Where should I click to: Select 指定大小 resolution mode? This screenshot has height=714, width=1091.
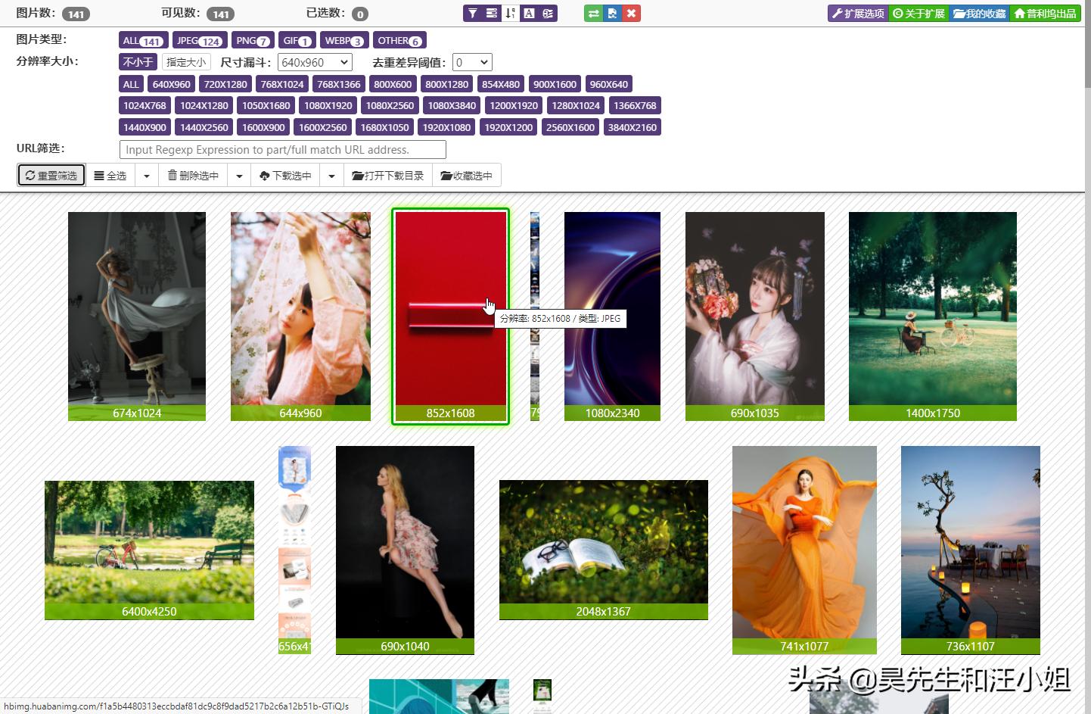(x=186, y=62)
